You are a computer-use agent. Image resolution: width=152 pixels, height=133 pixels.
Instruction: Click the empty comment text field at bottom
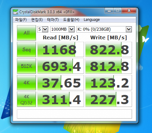pyautogui.click(x=74, y=114)
